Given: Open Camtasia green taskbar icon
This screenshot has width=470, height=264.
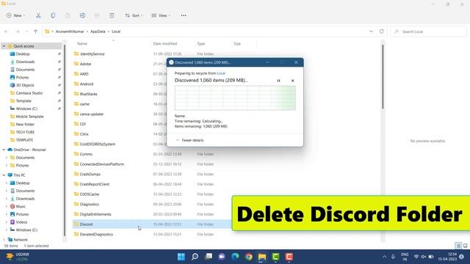Looking at the screenshot, I should pos(275,257).
